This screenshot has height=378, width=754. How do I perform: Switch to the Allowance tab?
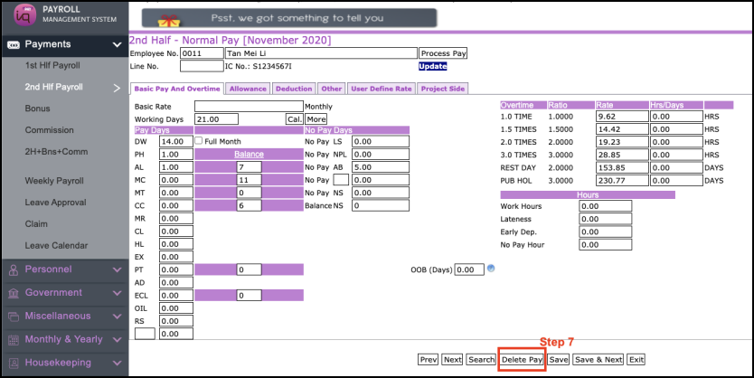pos(247,89)
